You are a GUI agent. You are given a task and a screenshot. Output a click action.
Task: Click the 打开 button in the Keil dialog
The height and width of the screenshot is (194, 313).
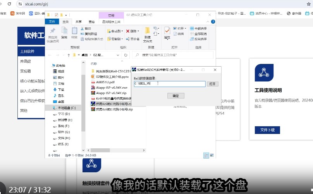[x=212, y=84]
